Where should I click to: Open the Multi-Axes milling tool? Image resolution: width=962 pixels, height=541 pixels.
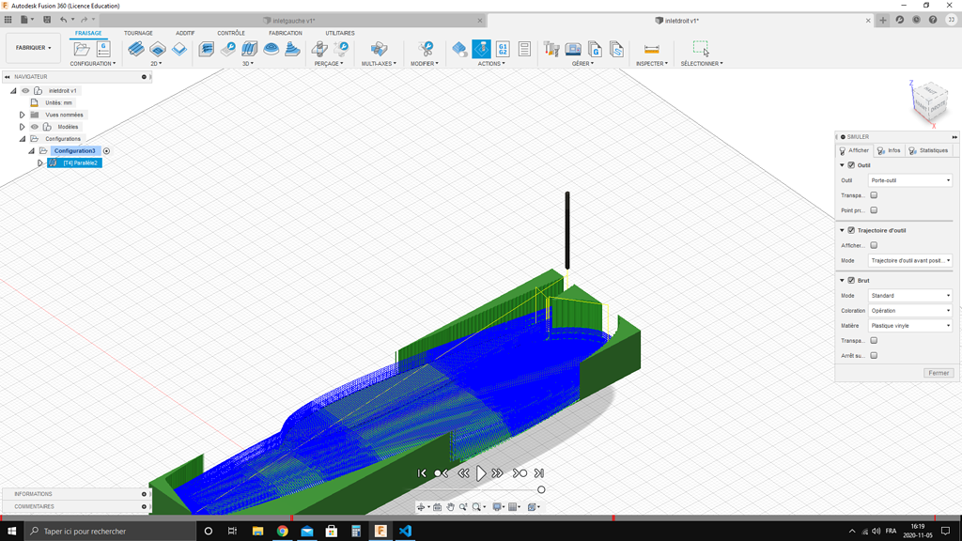[x=378, y=48]
